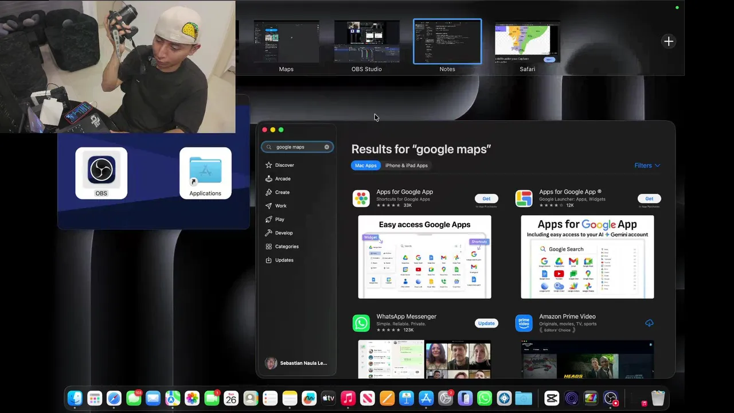Screen dimensions: 734x413
Task: Get the Apps for Google App ® with 12K ratings
Action: click(x=649, y=198)
